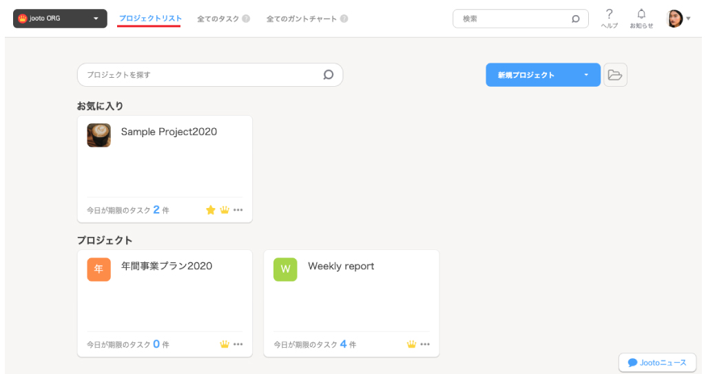Open dropdown arrow on 新規プロジェクト button
The width and height of the screenshot is (706, 374).
pyautogui.click(x=586, y=75)
